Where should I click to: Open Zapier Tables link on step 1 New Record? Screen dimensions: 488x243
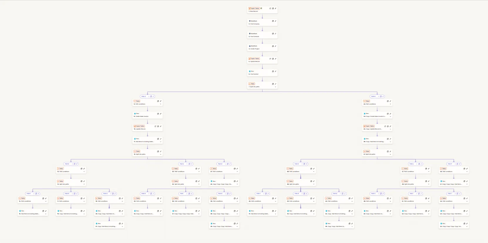click(x=270, y=9)
